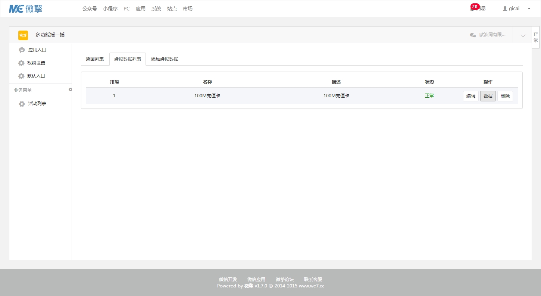Image resolution: width=541 pixels, height=296 pixels.
Task: Click the sort value 1 cell
Action: pos(114,96)
